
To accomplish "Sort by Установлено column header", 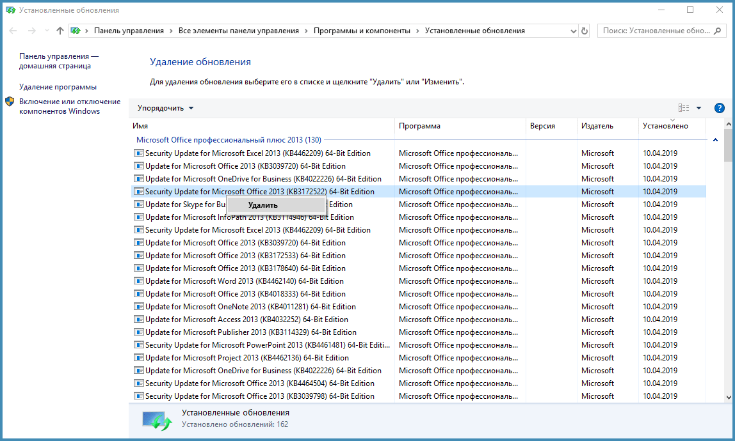I will pyautogui.click(x=672, y=126).
